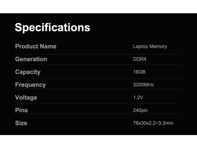Select the Product Name label
Viewport: 197px width, 148px height.
pyautogui.click(x=36, y=47)
